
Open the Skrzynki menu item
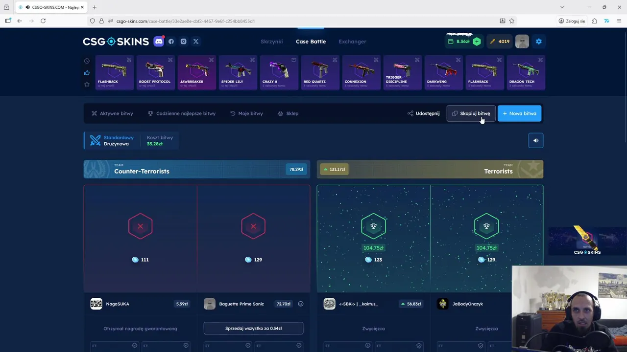point(271,42)
